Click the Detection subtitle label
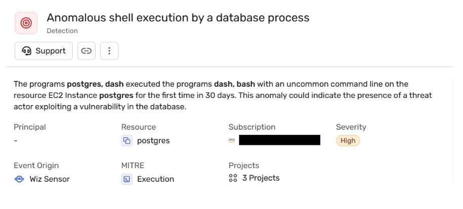Image resolution: width=463 pixels, height=209 pixels. tap(62, 31)
